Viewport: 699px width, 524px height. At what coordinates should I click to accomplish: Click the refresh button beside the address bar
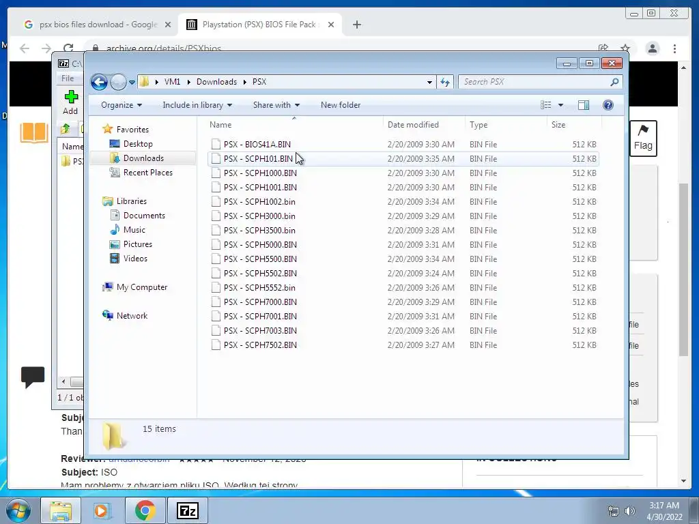[x=445, y=82]
